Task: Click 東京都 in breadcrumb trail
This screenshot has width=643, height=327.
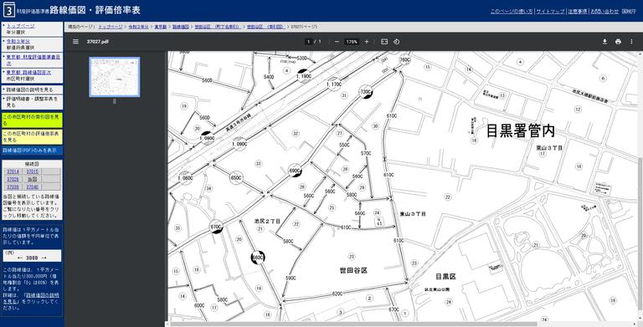Action: pyautogui.click(x=161, y=27)
